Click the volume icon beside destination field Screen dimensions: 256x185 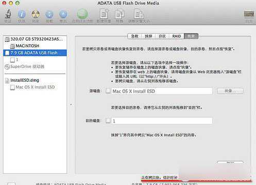pyautogui.click(x=108, y=121)
